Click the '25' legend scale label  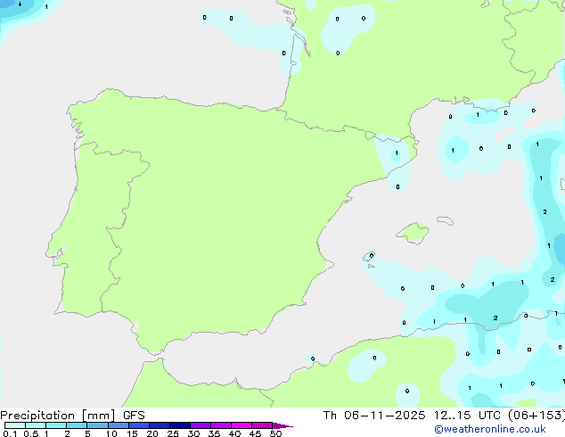pyautogui.click(x=173, y=433)
